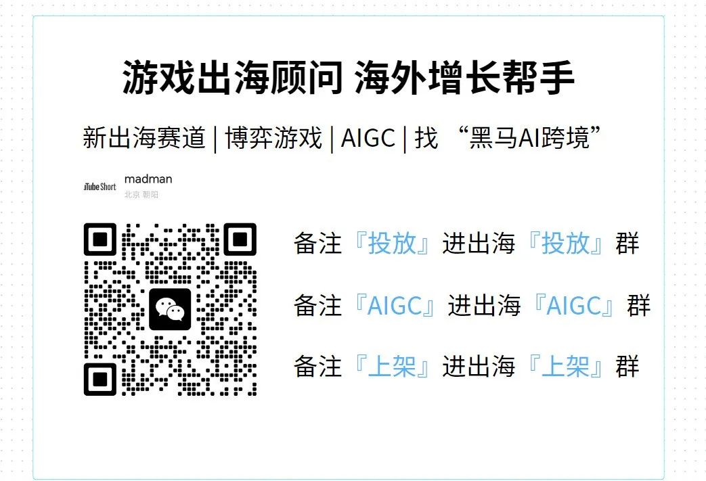Screen dimensions: 706x481
Task: Click the 游戏出海顾问 headline text
Action: coord(233,77)
